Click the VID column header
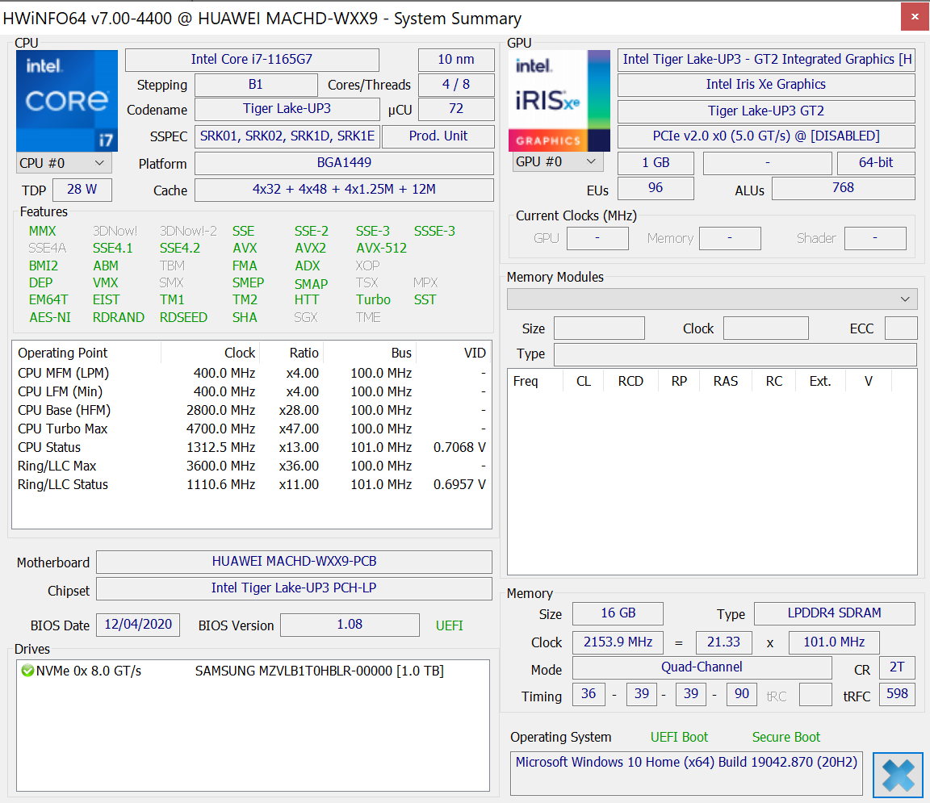 click(x=454, y=353)
